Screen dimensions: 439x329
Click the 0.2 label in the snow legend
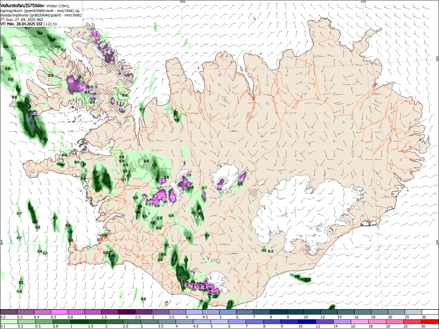click(3, 317)
